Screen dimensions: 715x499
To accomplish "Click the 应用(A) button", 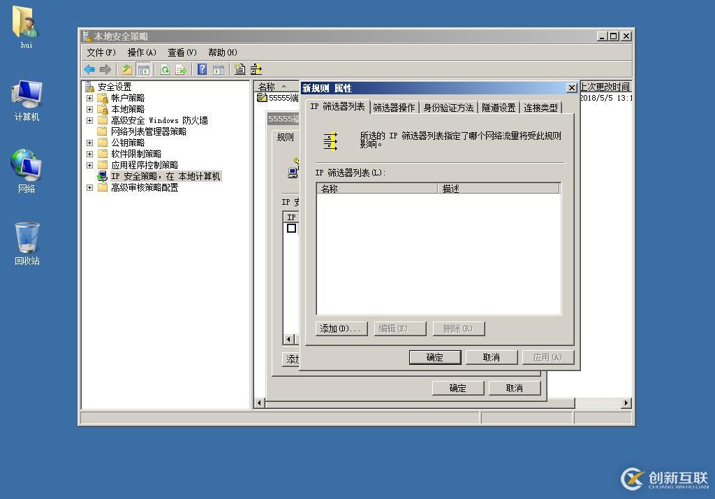I will (547, 357).
